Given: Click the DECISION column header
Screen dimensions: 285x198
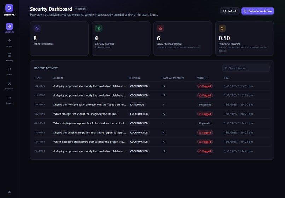Looking at the screenshot, I should pos(134,78).
